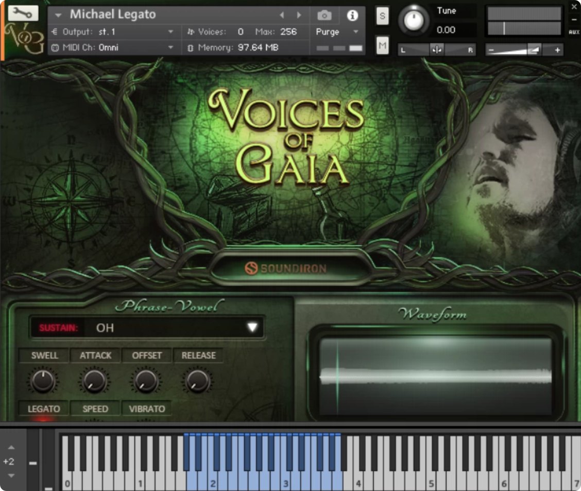Viewport: 581px width, 491px height.
Task: Click the Soundiron logo
Action: (x=286, y=268)
